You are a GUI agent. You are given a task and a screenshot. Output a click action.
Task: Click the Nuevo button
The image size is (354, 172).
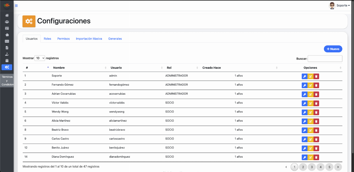pyautogui.click(x=333, y=49)
